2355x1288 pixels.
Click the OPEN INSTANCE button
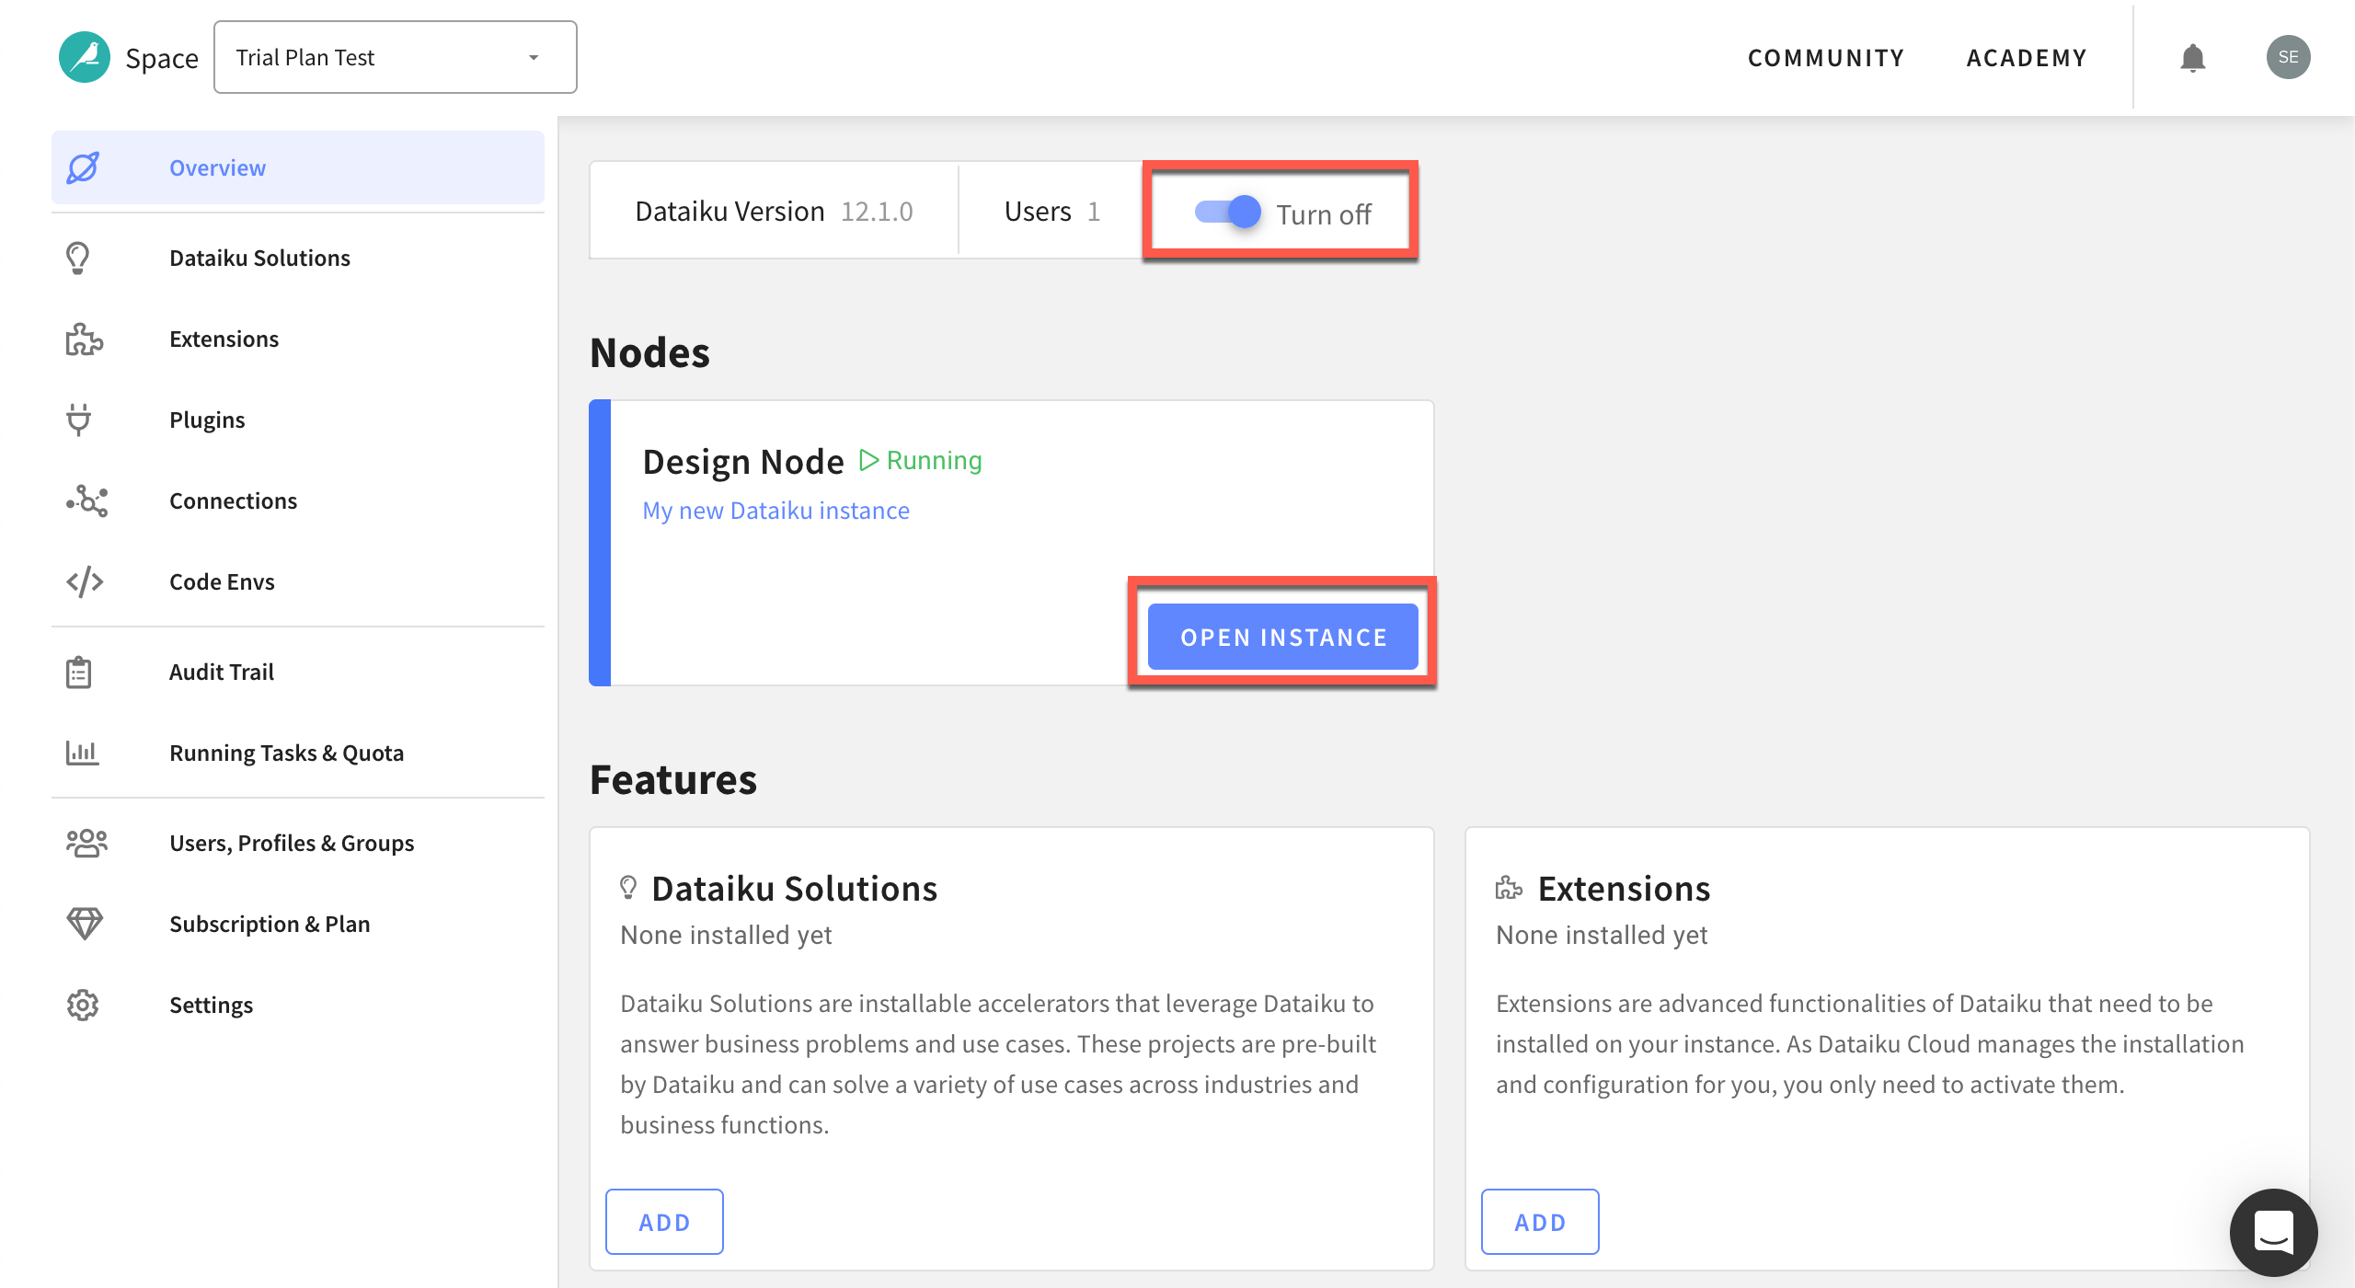pyautogui.click(x=1283, y=636)
